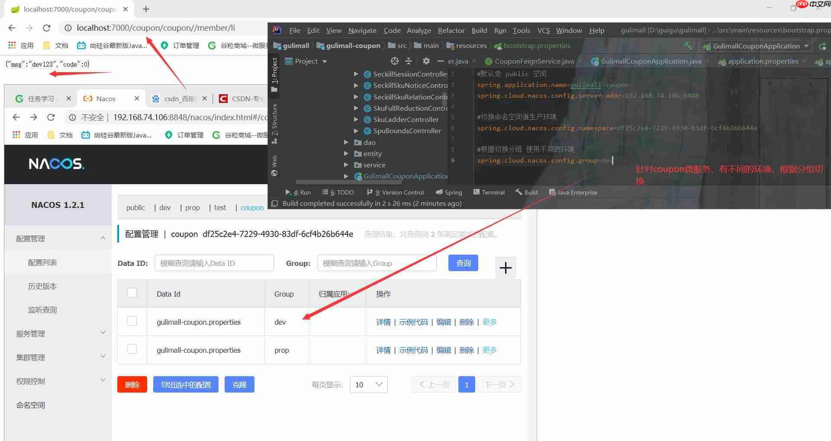Go forward in the Nacos browser window

[34, 117]
